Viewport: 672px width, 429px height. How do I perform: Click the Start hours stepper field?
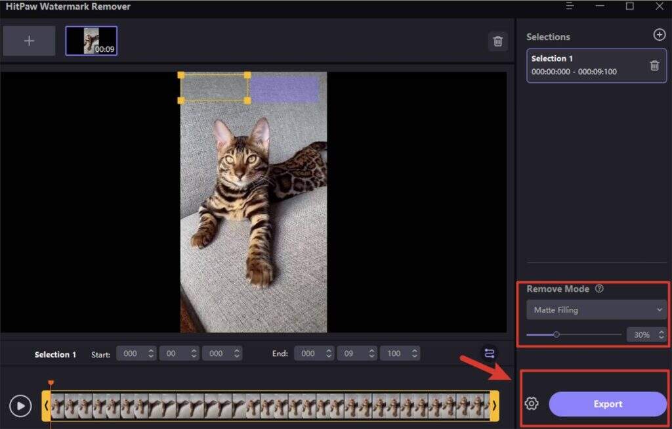[136, 353]
